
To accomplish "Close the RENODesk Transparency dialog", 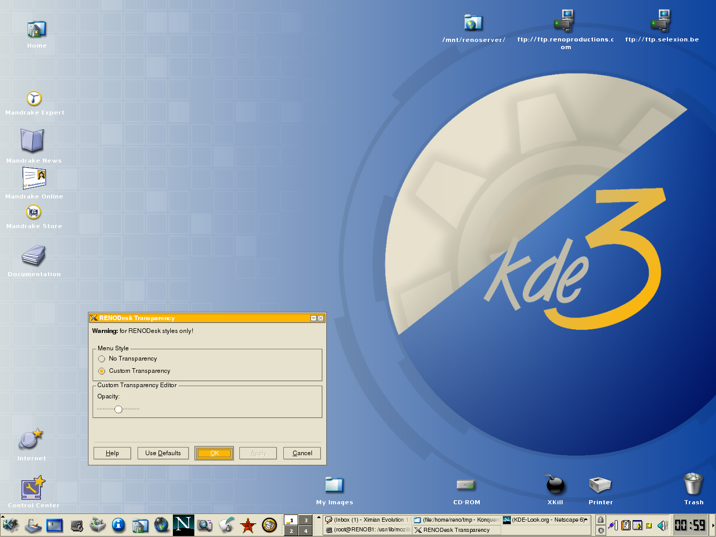I will point(321,318).
